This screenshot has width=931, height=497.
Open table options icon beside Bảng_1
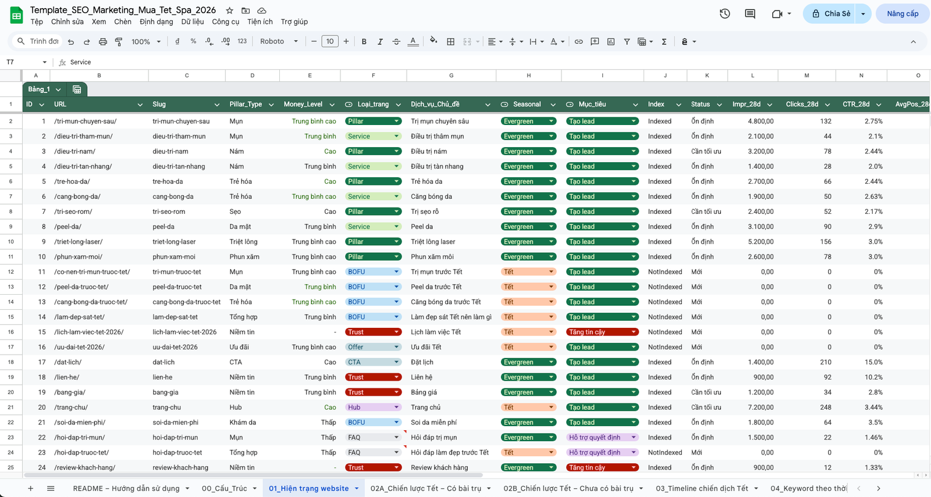[x=77, y=89]
